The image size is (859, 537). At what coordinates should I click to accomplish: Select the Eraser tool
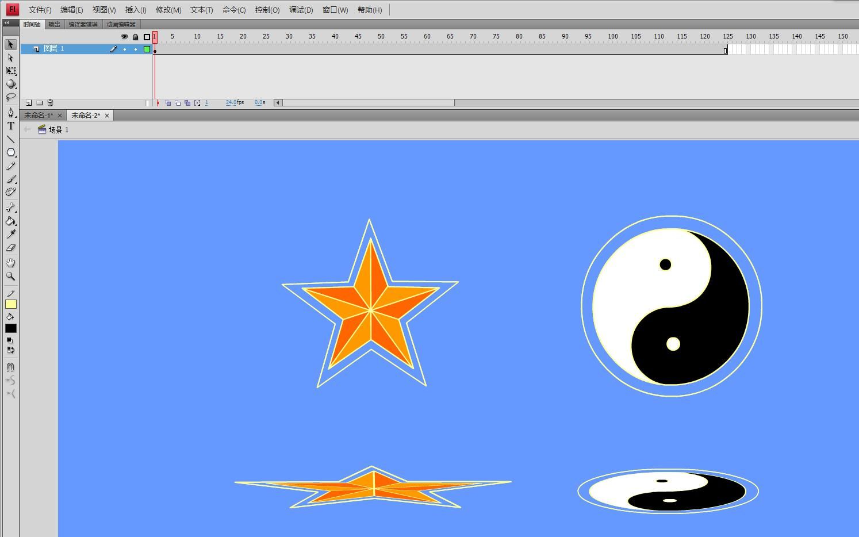10,248
